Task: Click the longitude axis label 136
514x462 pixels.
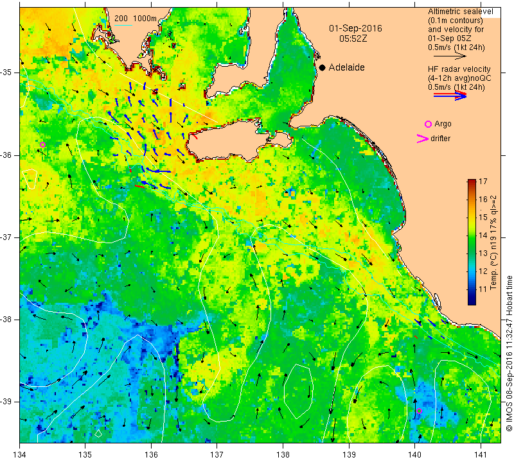Action: click(151, 454)
